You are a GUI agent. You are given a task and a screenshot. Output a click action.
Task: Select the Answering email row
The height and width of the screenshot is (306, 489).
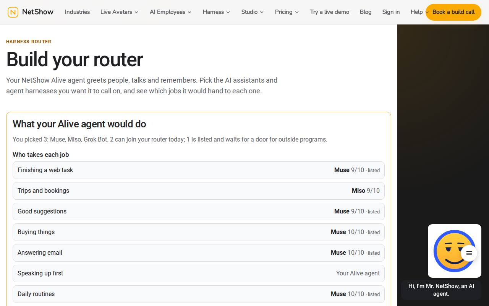tap(199, 253)
